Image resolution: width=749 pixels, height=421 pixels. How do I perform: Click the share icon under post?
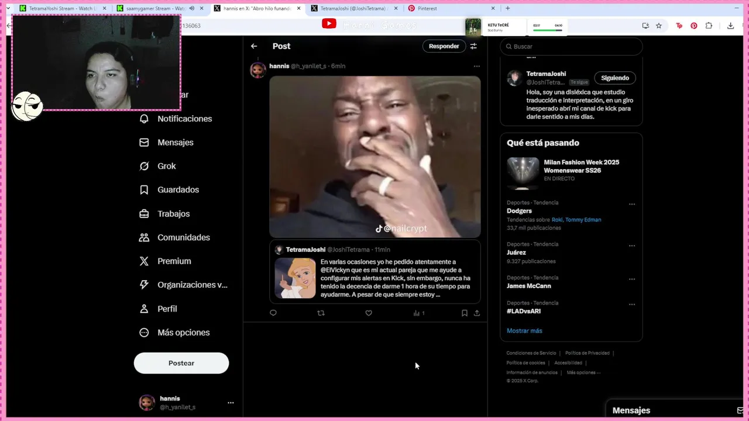pos(477,313)
